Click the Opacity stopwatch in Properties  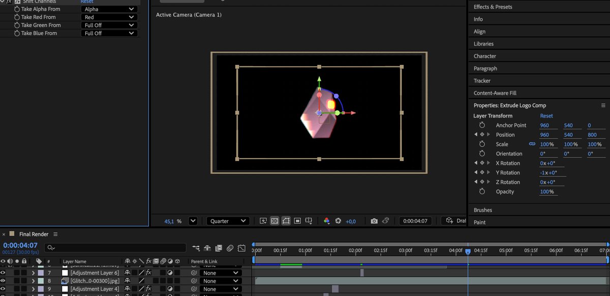[x=482, y=191]
